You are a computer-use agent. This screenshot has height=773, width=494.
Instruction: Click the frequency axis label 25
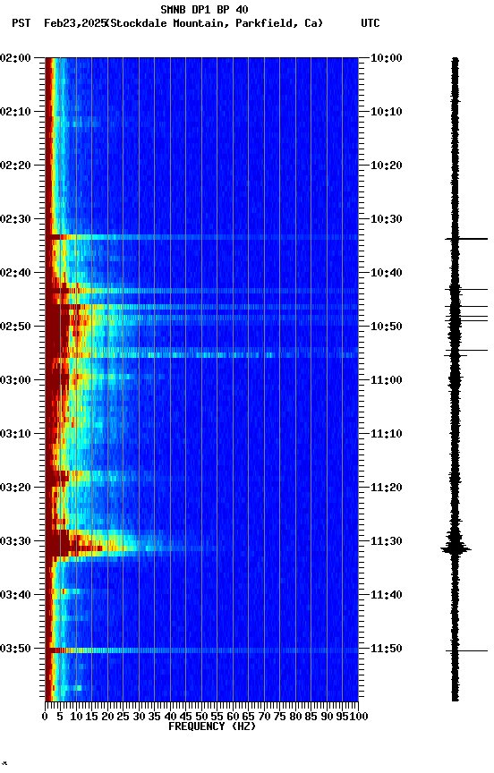[123, 717]
